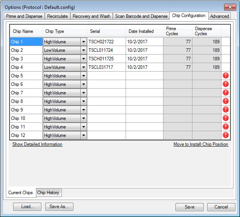Switch to the Prime and Dispense tab

coord(24,16)
